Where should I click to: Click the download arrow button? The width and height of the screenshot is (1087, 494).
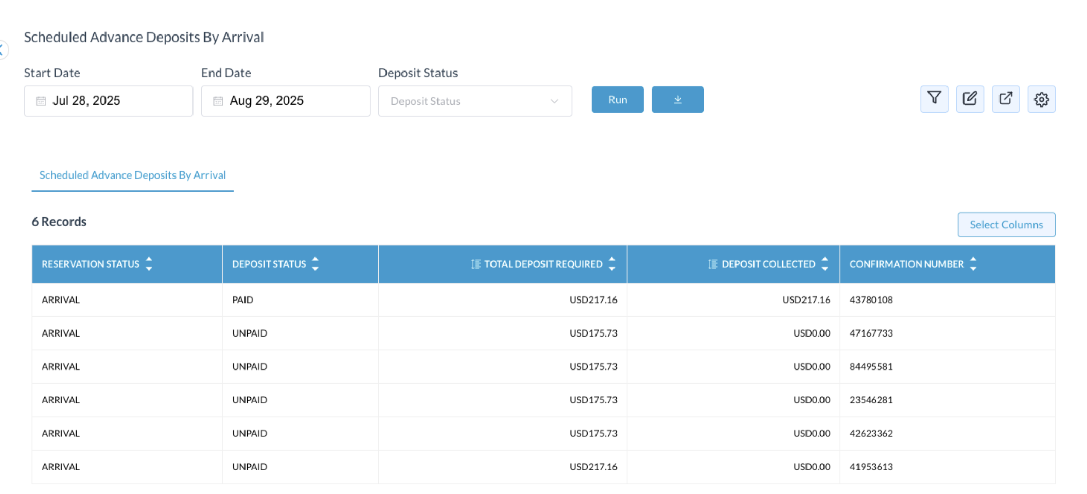pyautogui.click(x=677, y=99)
